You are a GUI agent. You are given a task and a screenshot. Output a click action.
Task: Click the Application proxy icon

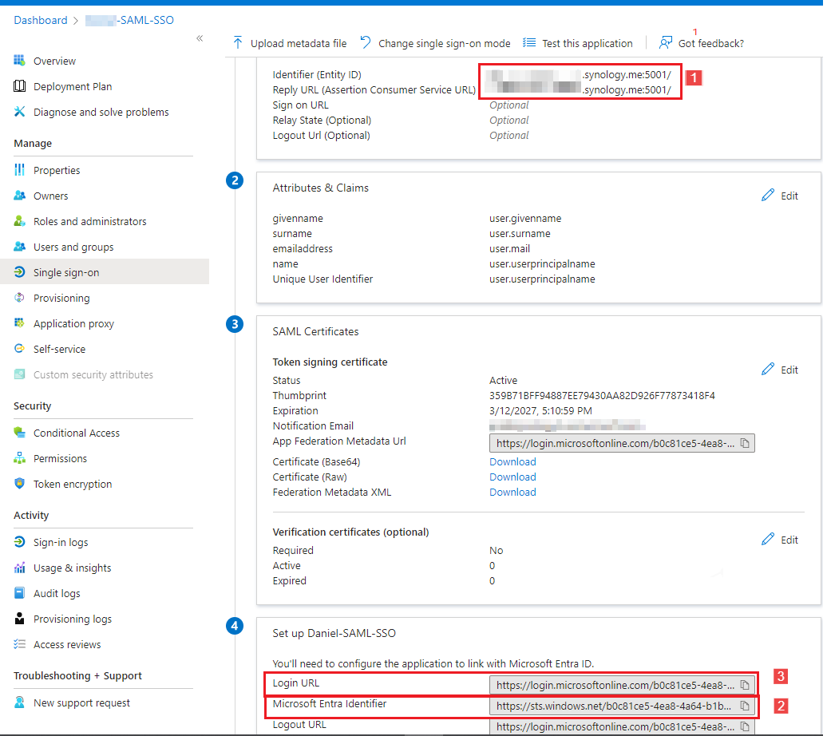(x=19, y=322)
